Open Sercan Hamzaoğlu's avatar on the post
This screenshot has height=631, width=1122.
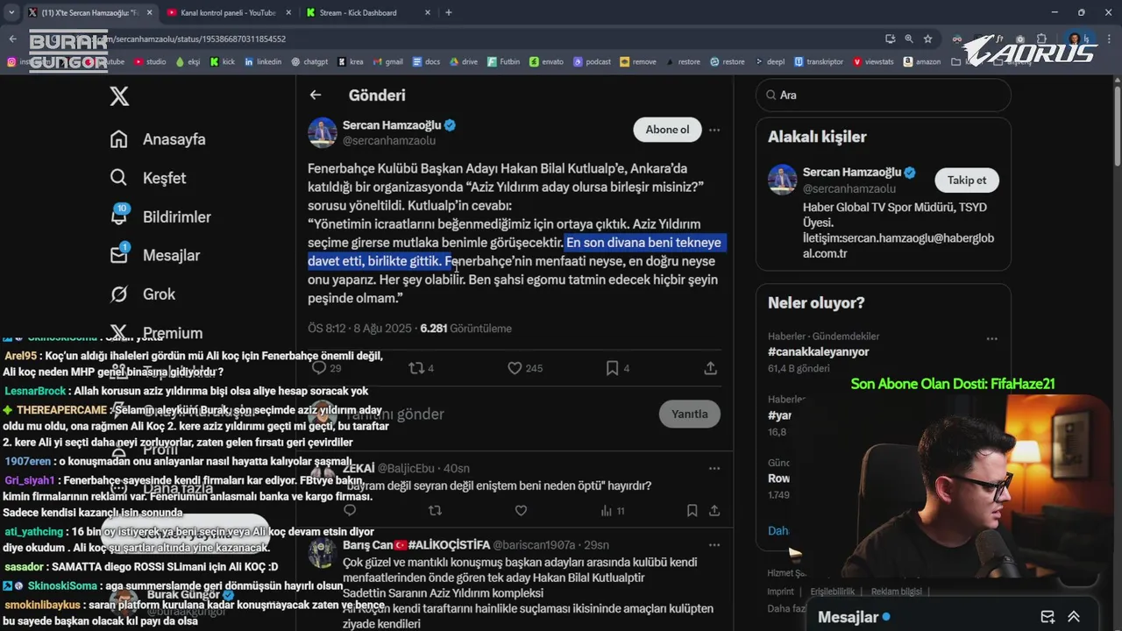coord(323,132)
